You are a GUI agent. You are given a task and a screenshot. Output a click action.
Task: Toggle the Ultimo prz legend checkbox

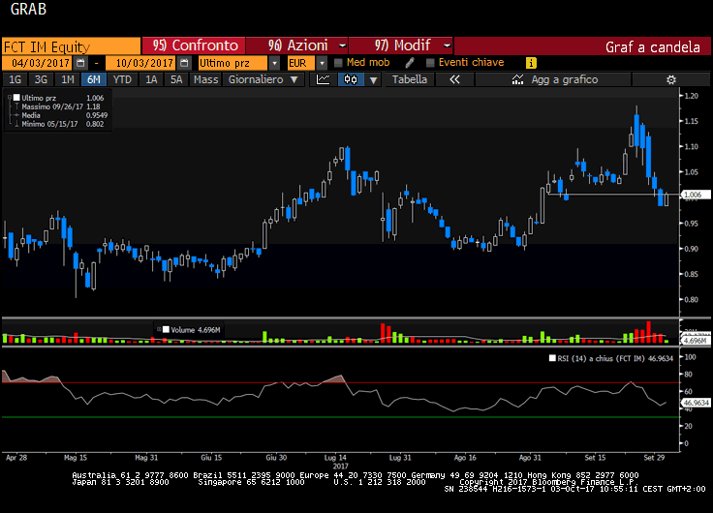[15, 98]
